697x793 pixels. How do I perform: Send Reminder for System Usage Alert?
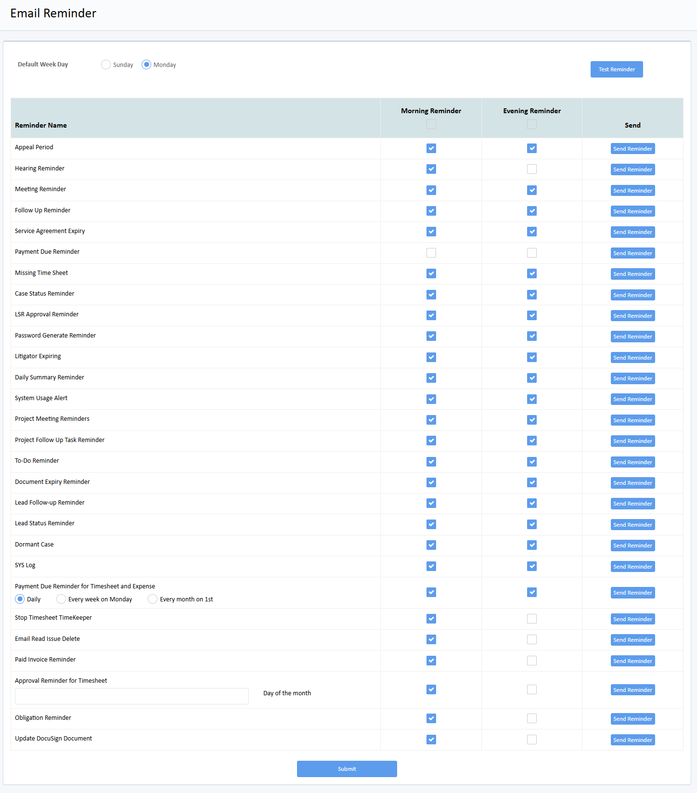(x=632, y=399)
